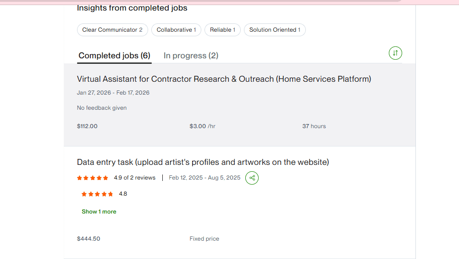
Task: Expand reviews with Show 1 more
Action: tap(99, 212)
